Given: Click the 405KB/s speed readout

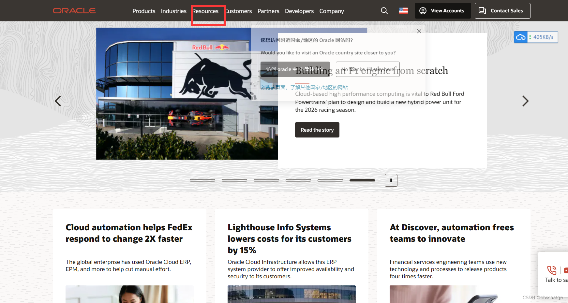Looking at the screenshot, I should tap(543, 37).
